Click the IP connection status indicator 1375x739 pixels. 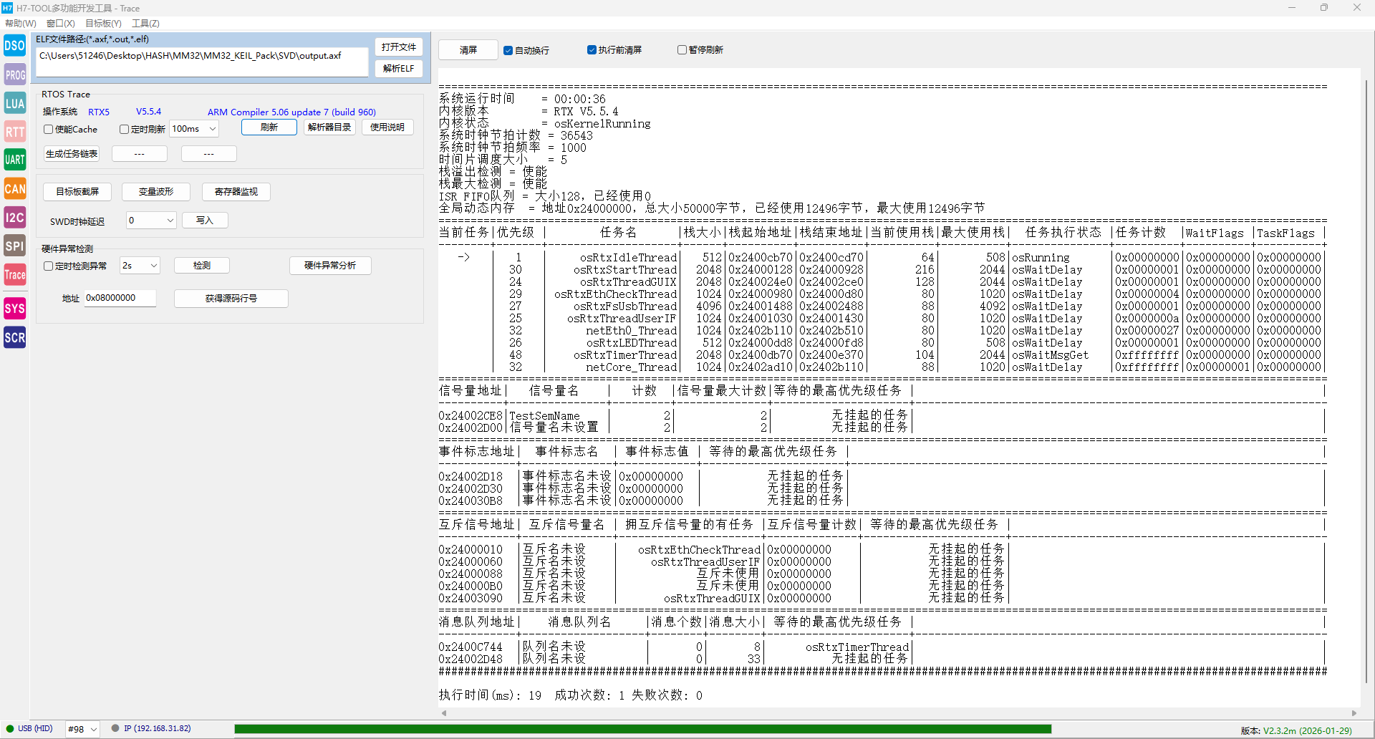pos(151,728)
